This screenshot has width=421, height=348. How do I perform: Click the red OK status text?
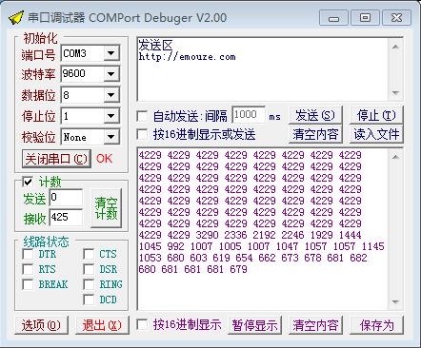tap(104, 159)
